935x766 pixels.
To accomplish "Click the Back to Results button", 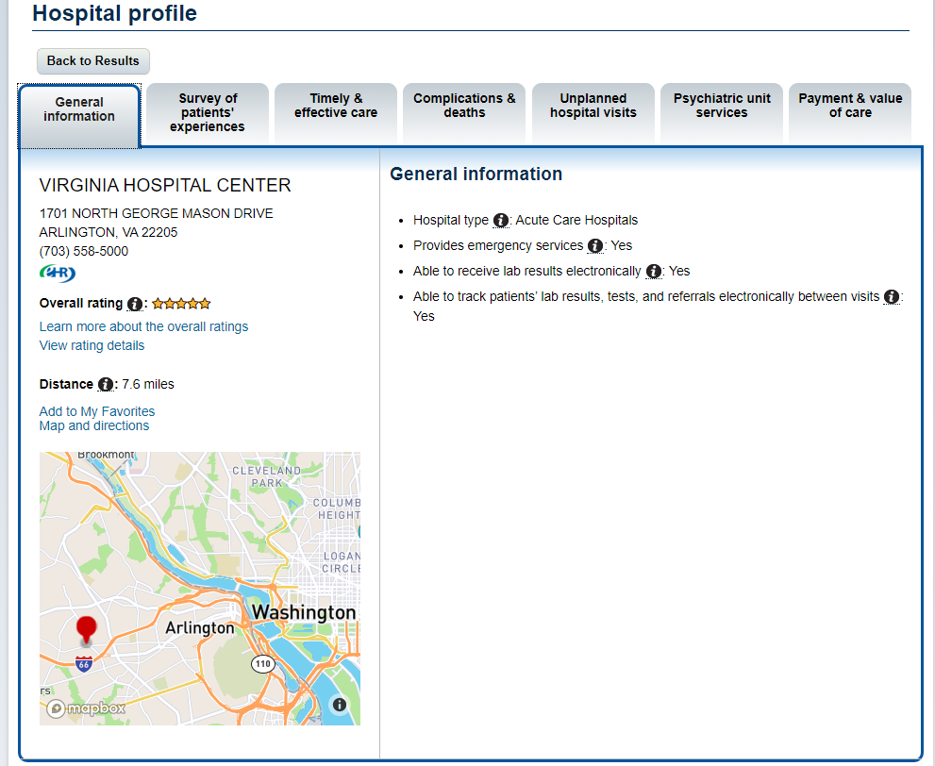I will [x=93, y=60].
